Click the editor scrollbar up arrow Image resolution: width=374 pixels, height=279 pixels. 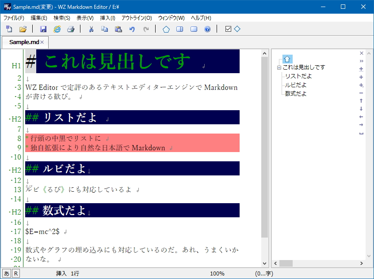(x=264, y=53)
